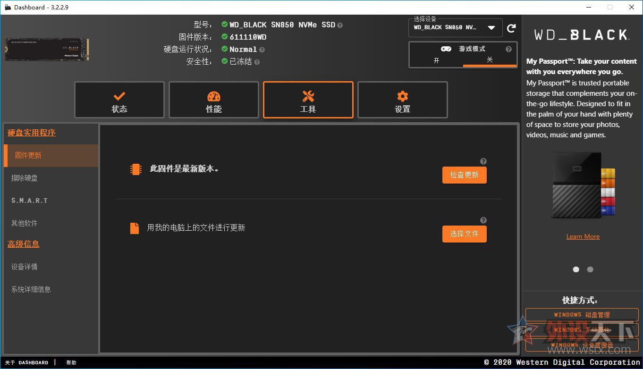Click the 检查更新 button
Image resolution: width=643 pixels, height=369 pixels.
[x=464, y=175]
